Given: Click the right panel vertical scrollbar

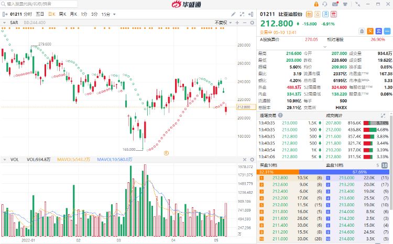Looking at the screenshot, I should click(x=391, y=162).
